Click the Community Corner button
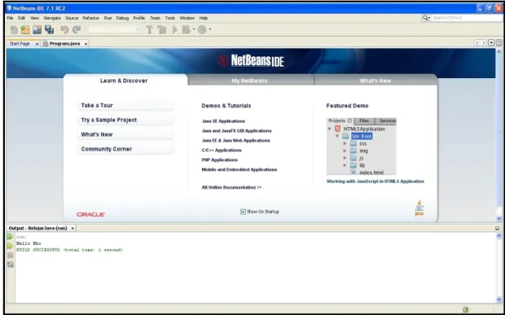This screenshot has height=315, width=505. pyautogui.click(x=125, y=149)
